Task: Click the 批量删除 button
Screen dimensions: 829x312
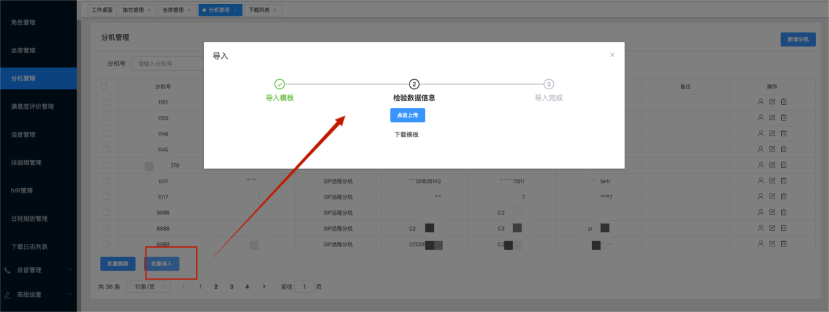Action: [118, 263]
